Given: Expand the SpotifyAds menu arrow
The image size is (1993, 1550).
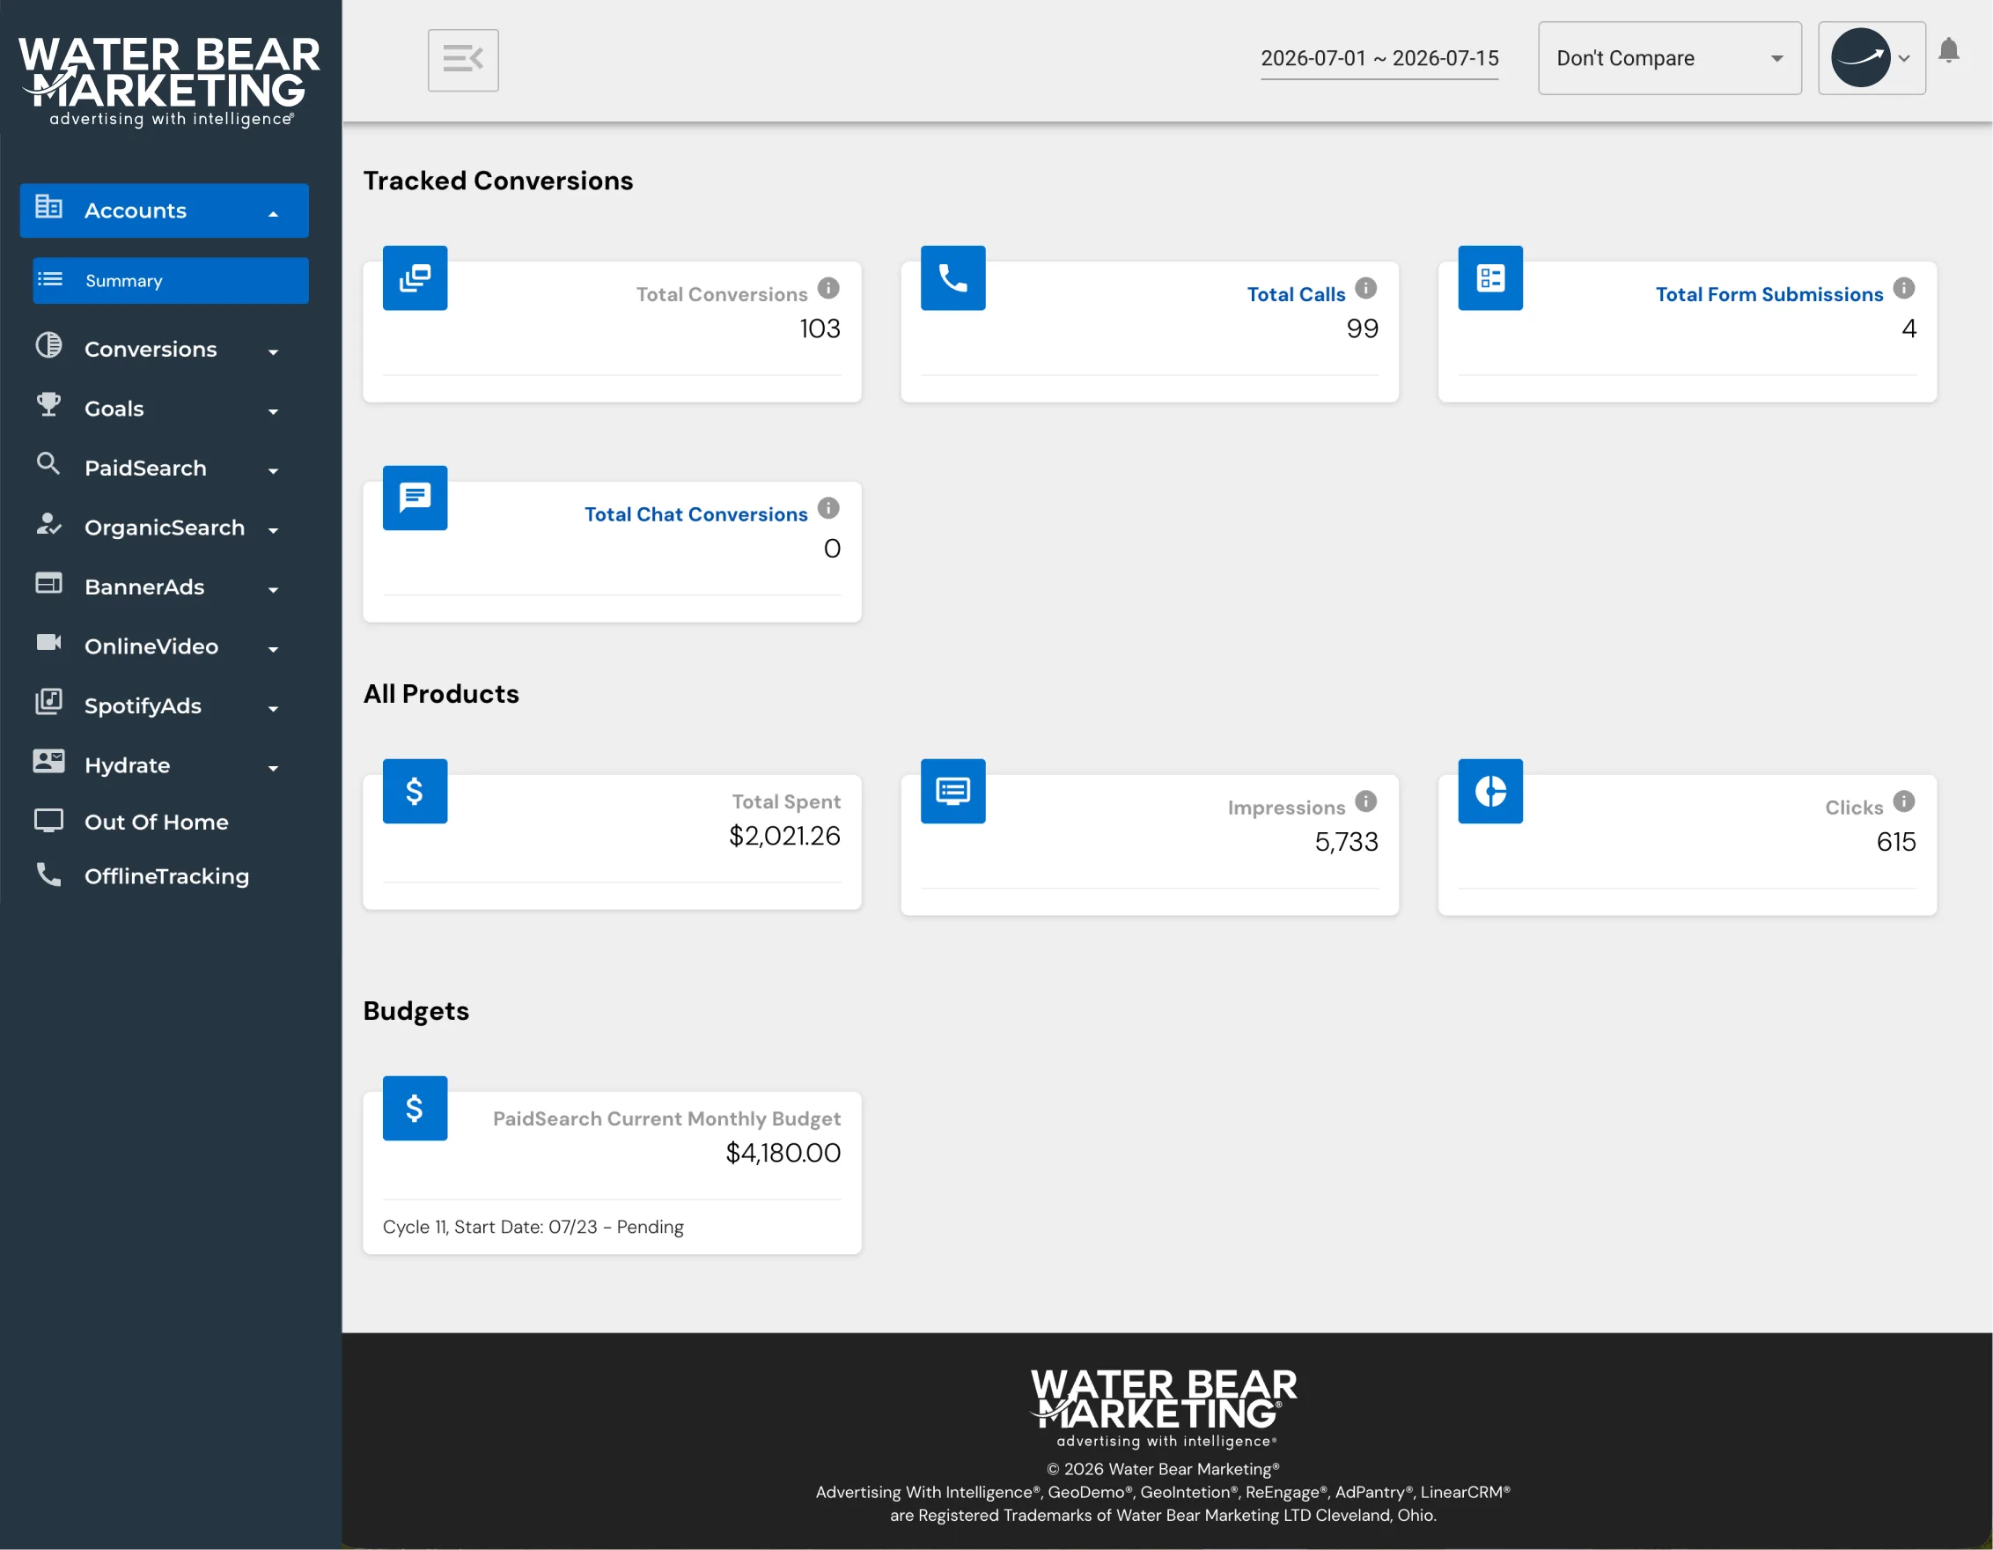Looking at the screenshot, I should tap(273, 708).
